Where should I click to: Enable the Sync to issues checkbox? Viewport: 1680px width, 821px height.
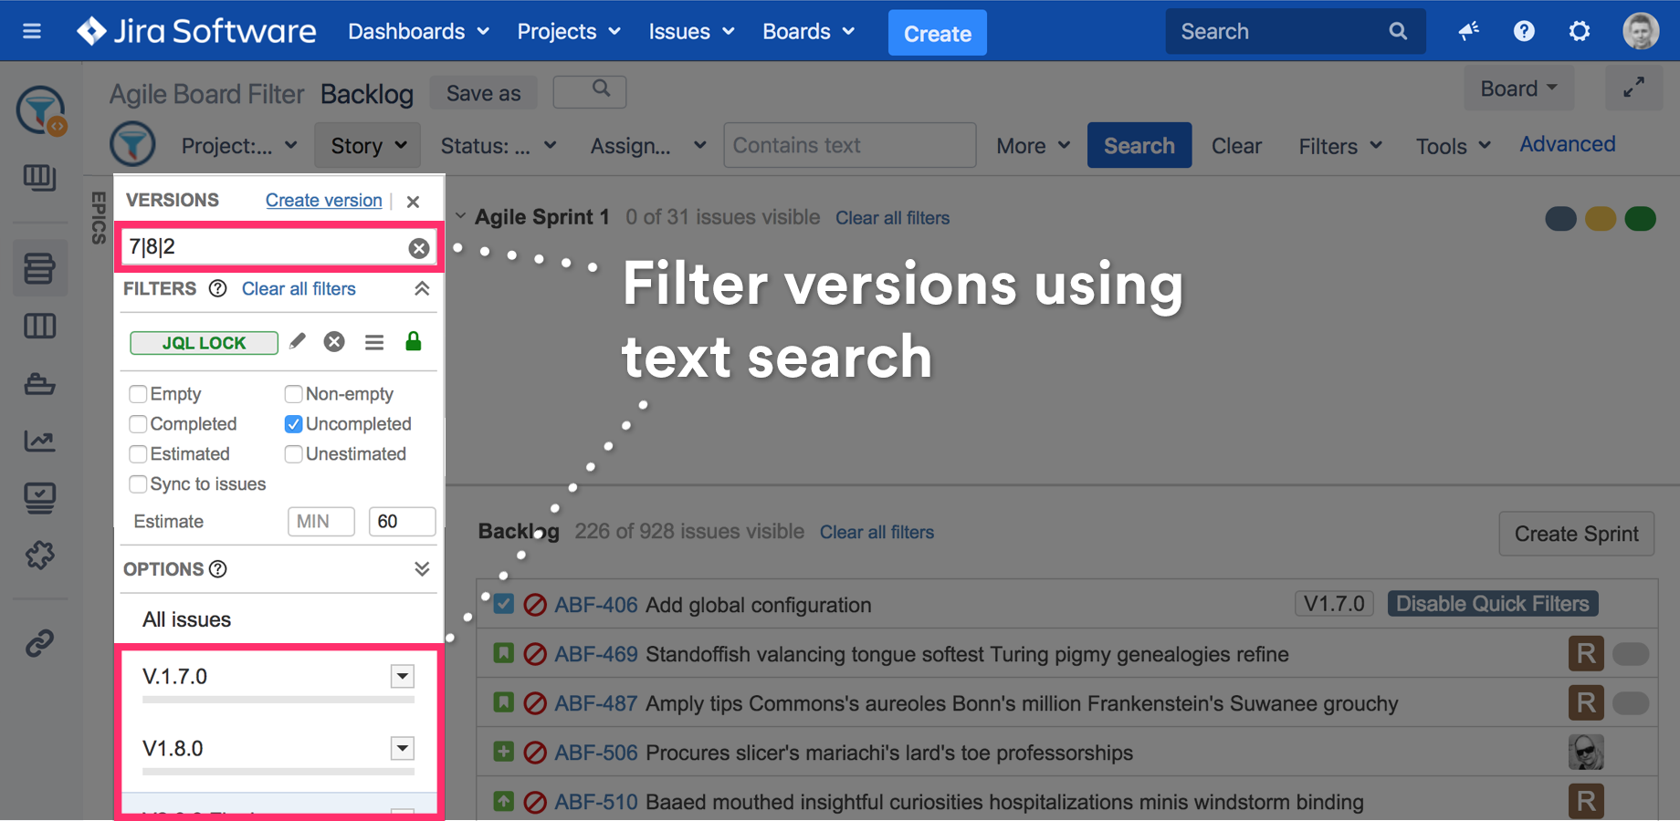[138, 484]
